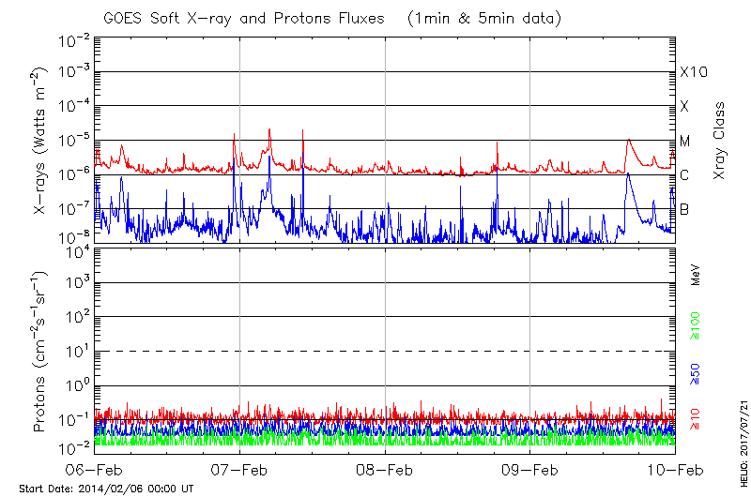
Task: Click the C class label on right axis
Action: tap(685, 175)
